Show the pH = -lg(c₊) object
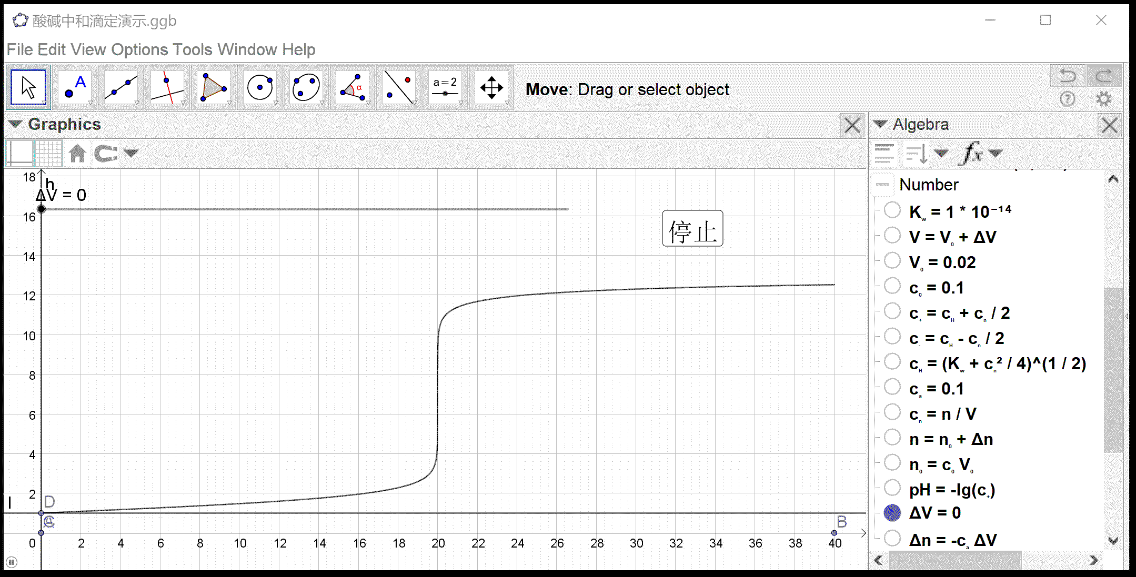This screenshot has height=577, width=1136. pyautogui.click(x=892, y=488)
